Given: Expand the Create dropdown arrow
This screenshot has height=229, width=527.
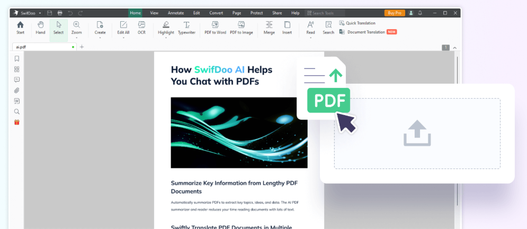Looking at the screenshot, I should click(100, 38).
